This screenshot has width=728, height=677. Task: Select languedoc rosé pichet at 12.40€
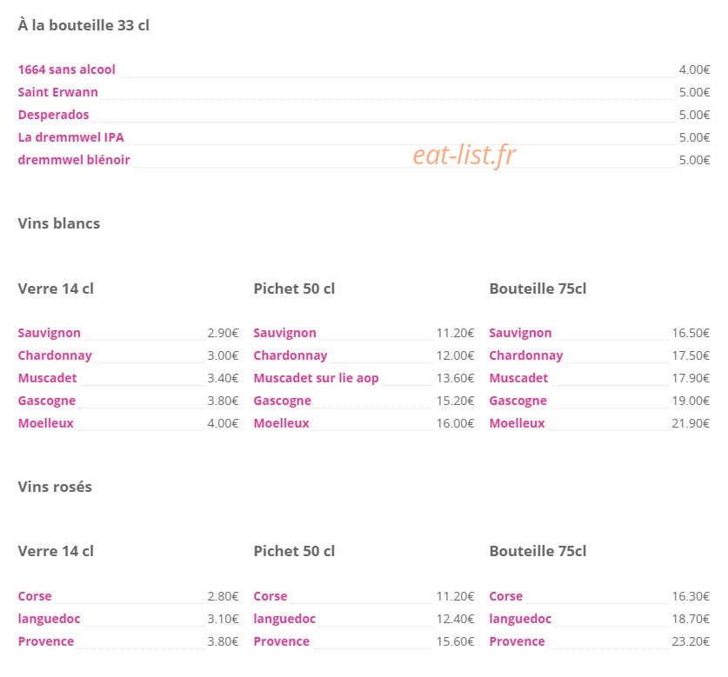[284, 619]
